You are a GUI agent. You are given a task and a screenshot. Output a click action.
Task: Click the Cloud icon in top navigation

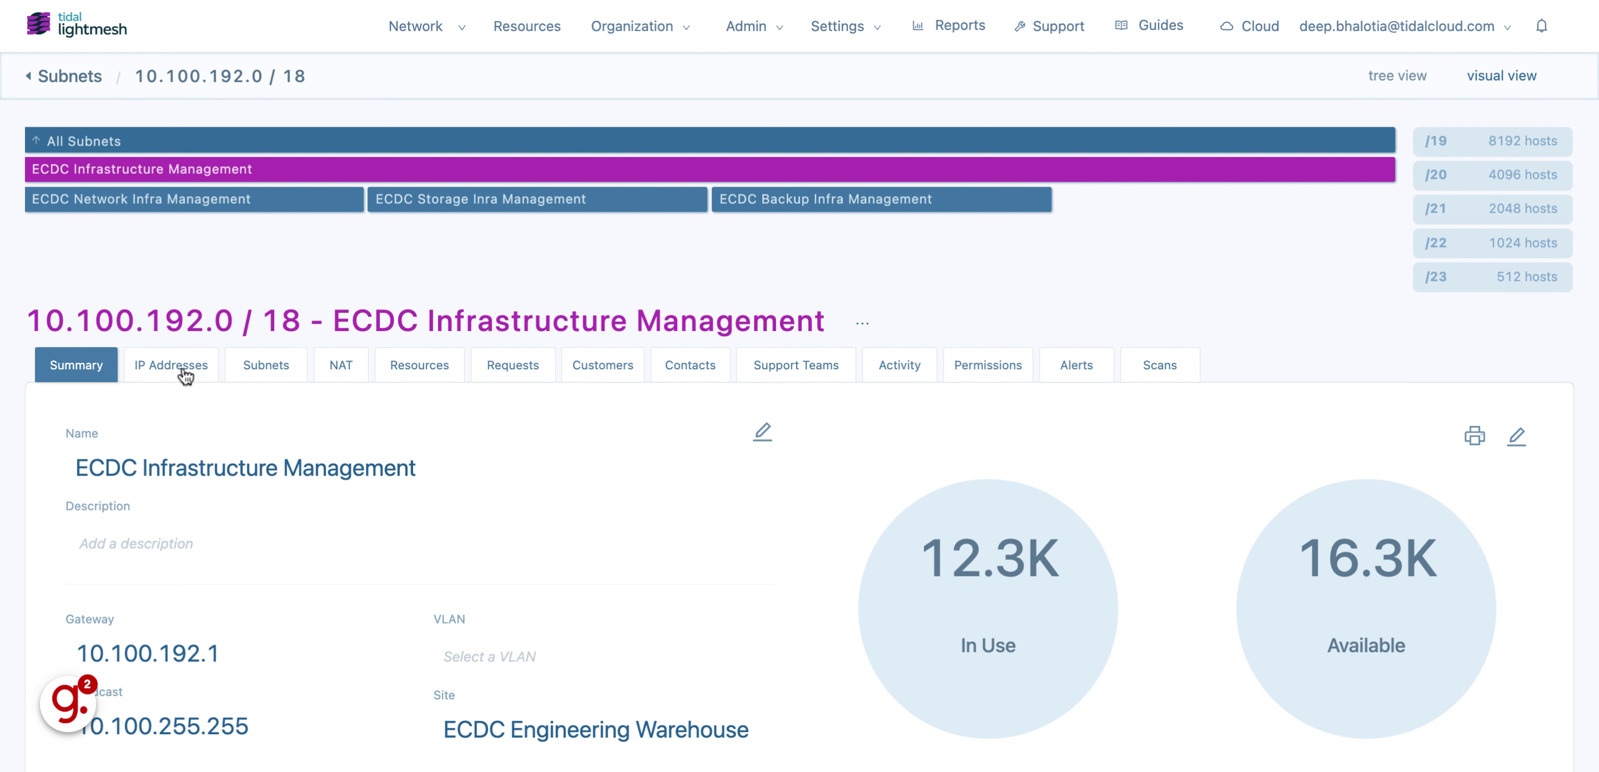point(1224,26)
